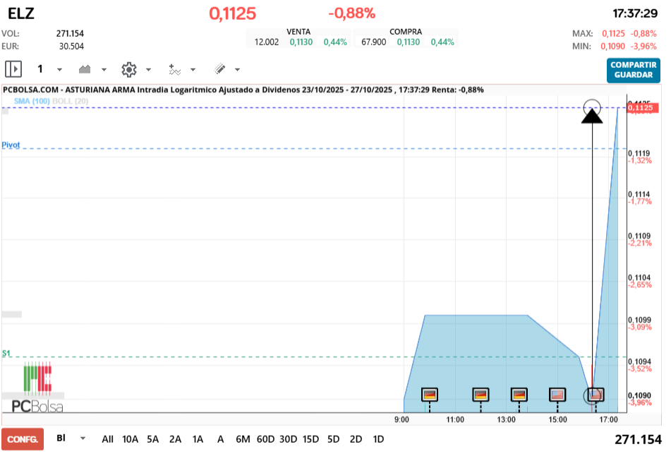Switch to the 1D timeframe

pyautogui.click(x=377, y=439)
